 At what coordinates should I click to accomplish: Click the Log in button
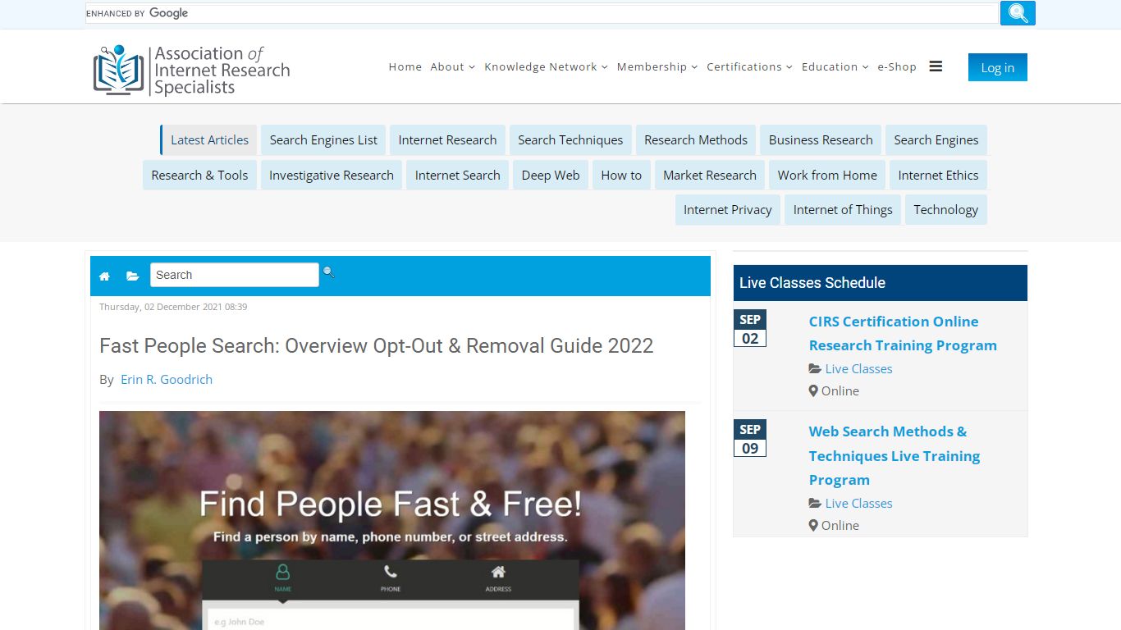point(998,67)
